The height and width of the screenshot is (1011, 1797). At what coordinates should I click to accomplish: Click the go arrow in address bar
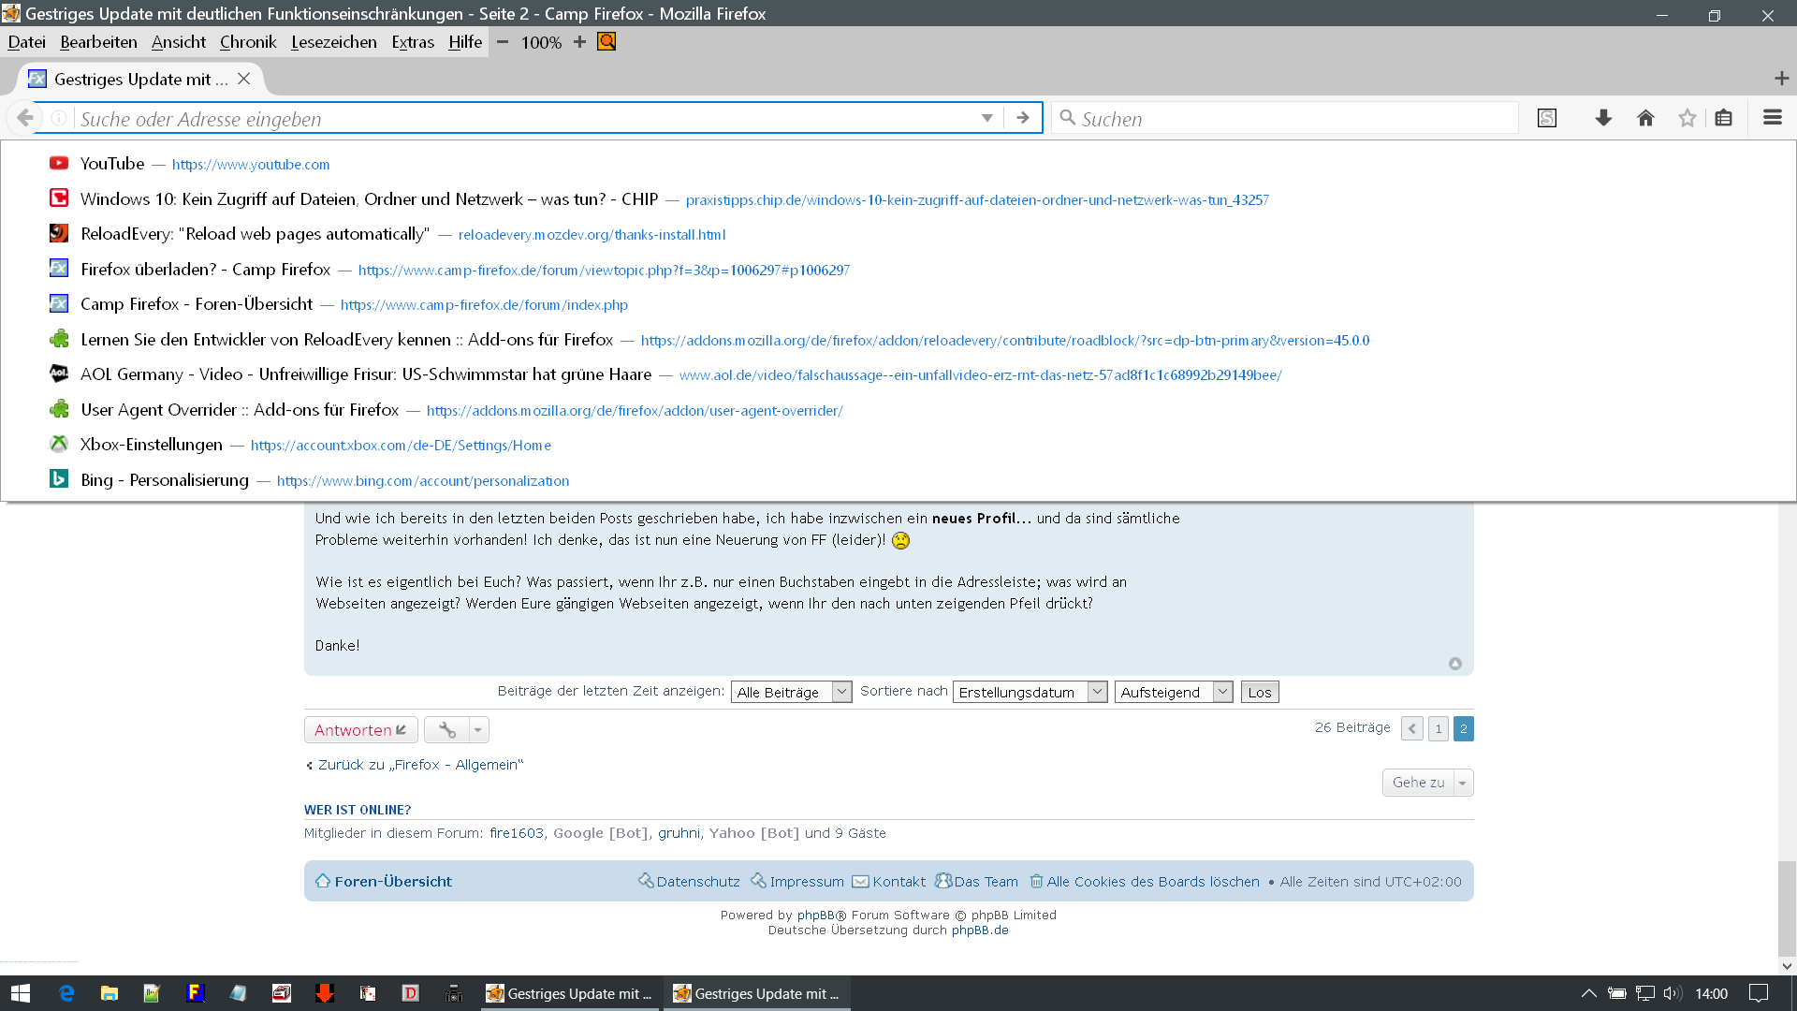pyautogui.click(x=1023, y=118)
